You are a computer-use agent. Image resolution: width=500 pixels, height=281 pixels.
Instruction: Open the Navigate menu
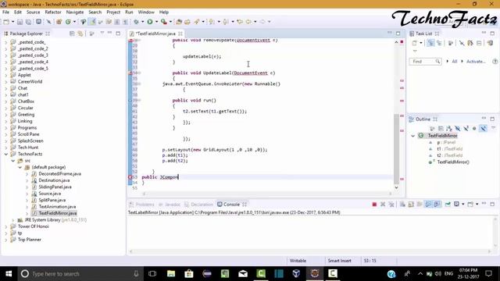pos(75,12)
